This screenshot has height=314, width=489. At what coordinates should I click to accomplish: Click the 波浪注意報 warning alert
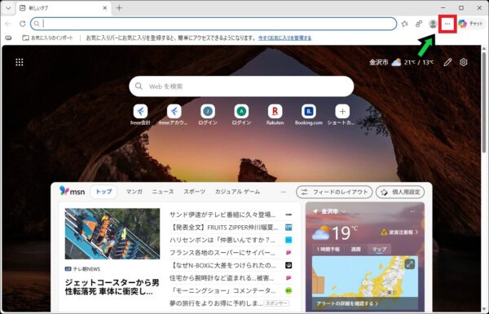tap(399, 232)
